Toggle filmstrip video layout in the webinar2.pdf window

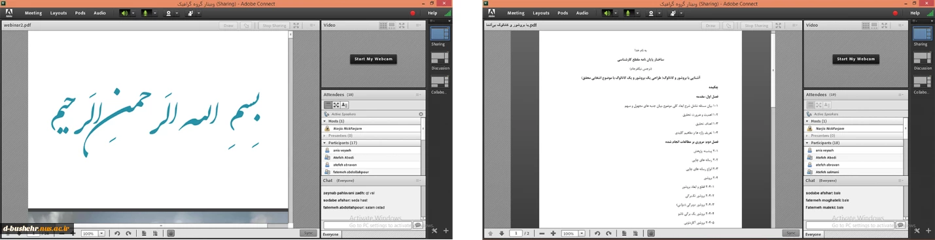[392, 25]
